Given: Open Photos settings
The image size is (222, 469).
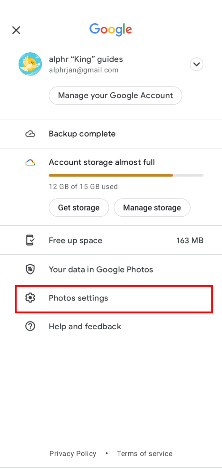Looking at the screenshot, I should 79,298.
